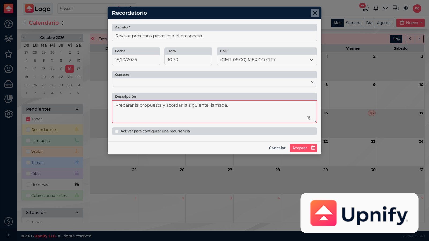429x241 pixels.
Task: Open the chat messages icon
Action: pyautogui.click(x=396, y=8)
